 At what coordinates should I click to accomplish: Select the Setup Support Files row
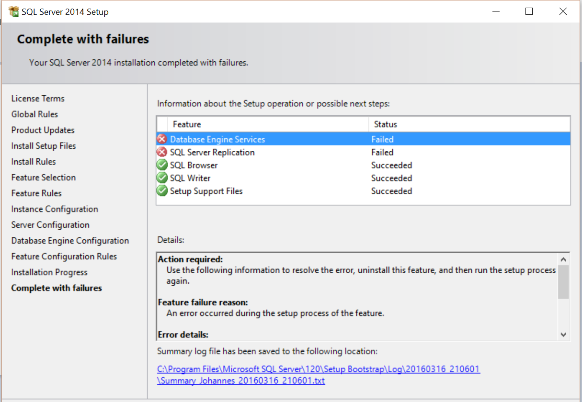click(x=363, y=191)
